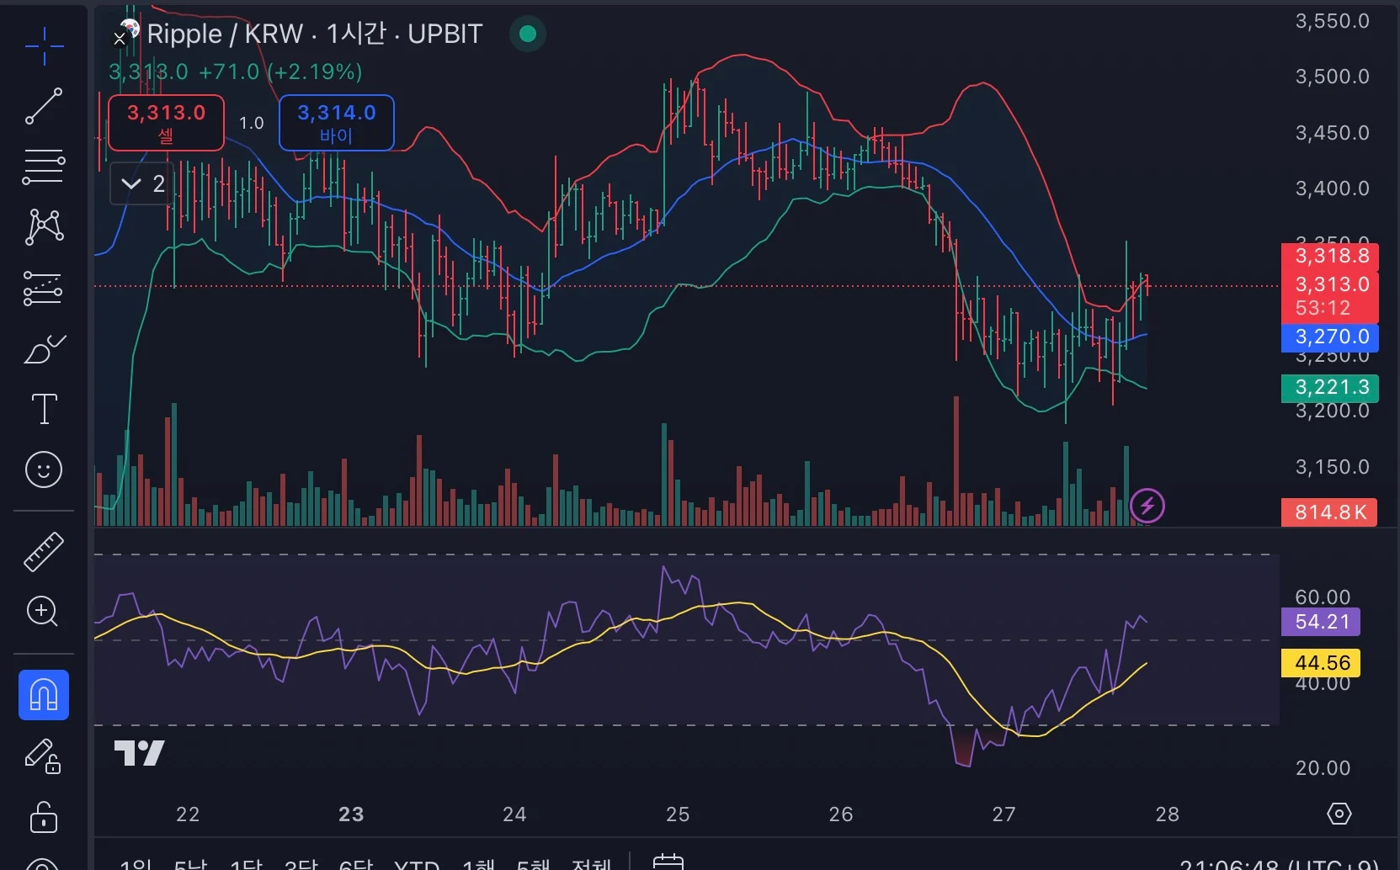
Task: Click date 22 on time axis
Action: click(188, 814)
